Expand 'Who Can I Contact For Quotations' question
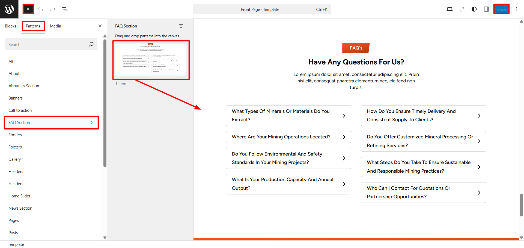524x248 pixels. coord(423,193)
